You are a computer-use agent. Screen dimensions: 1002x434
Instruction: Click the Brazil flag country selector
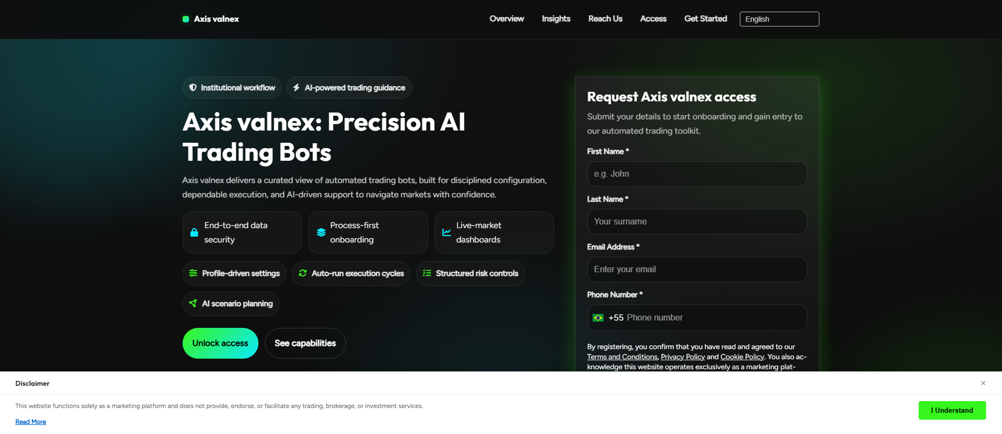(598, 318)
